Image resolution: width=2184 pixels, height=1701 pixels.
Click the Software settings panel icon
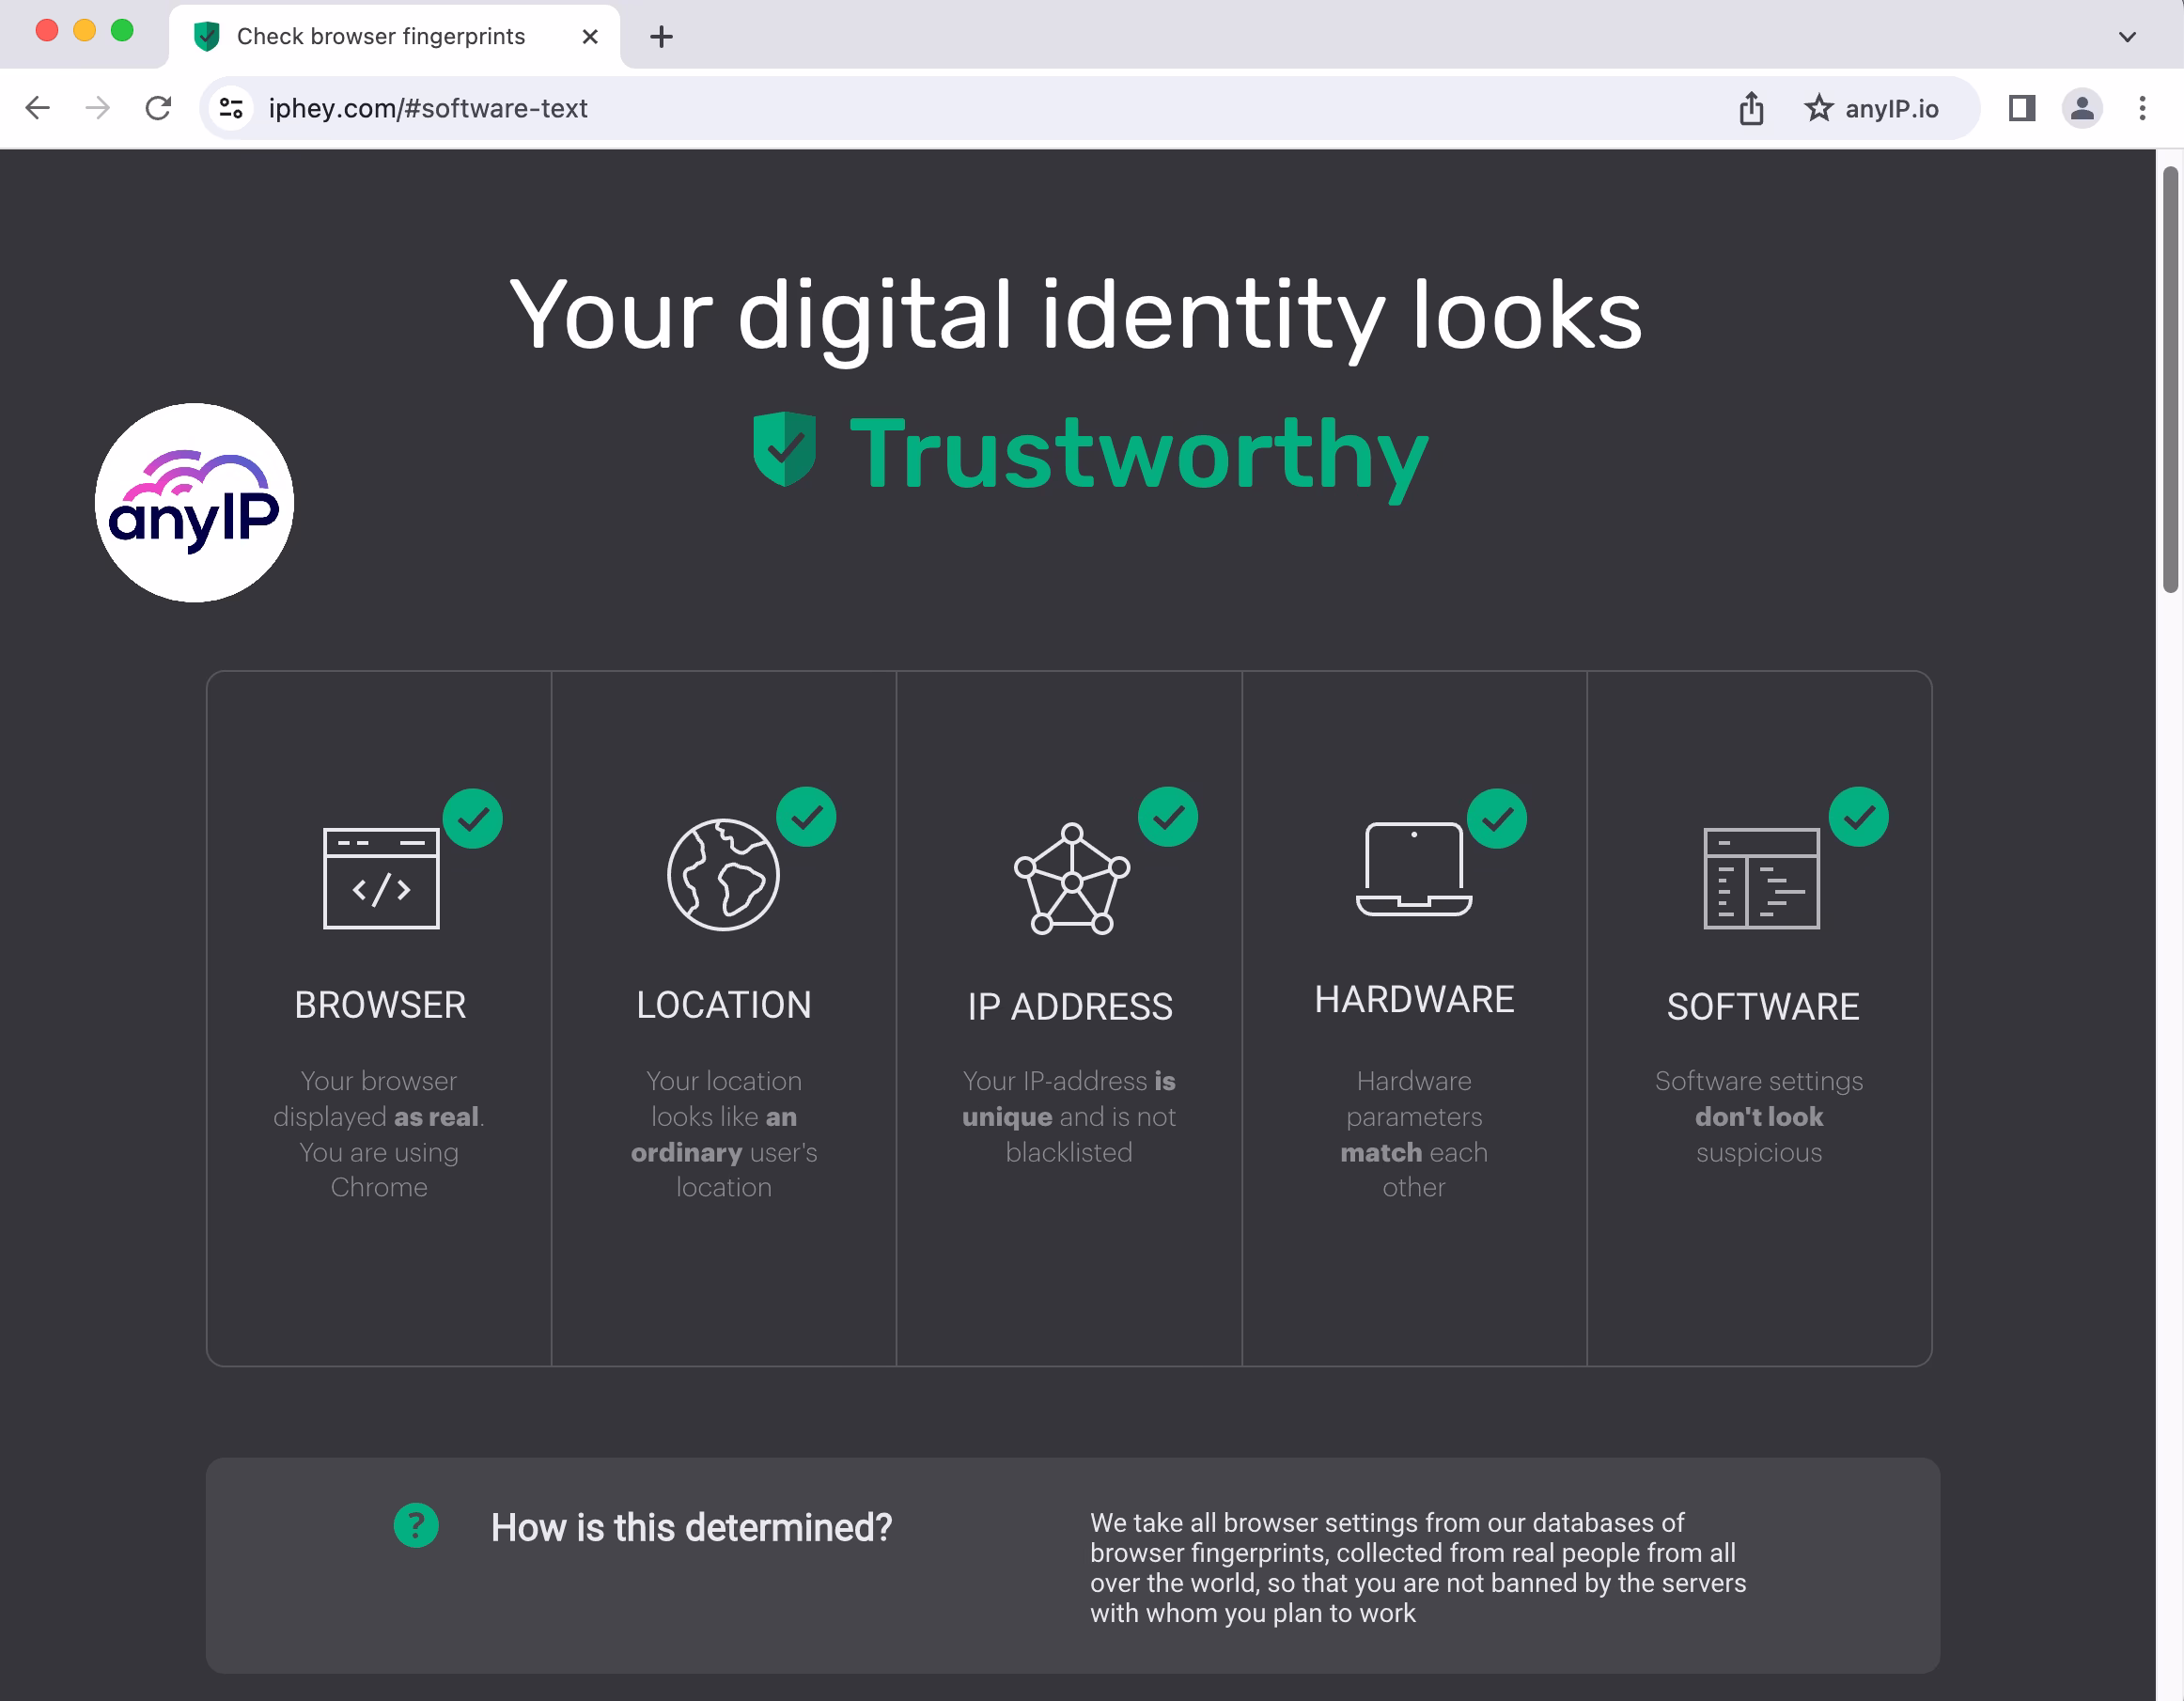[1760, 878]
